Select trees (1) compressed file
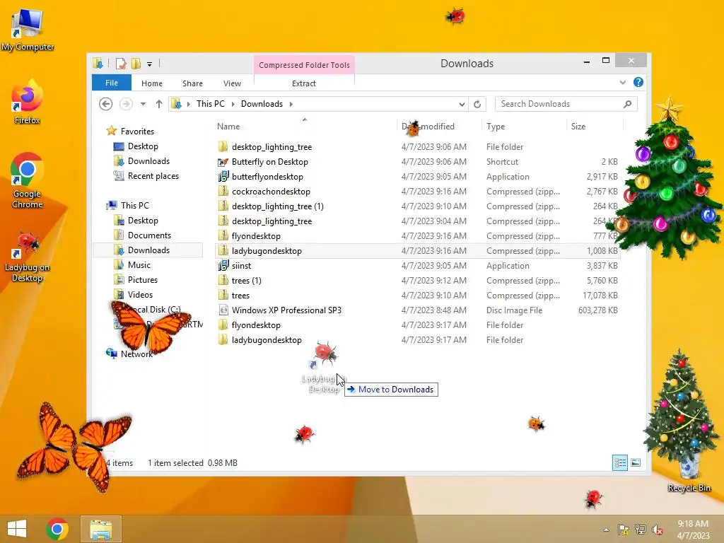 pyautogui.click(x=246, y=280)
